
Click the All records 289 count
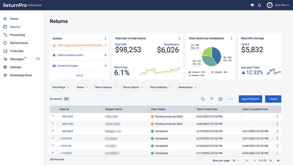tap(66, 99)
